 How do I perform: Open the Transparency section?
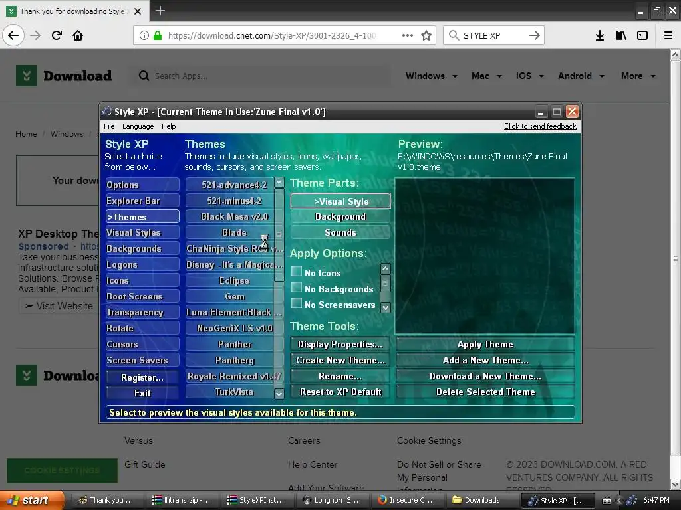coord(142,313)
